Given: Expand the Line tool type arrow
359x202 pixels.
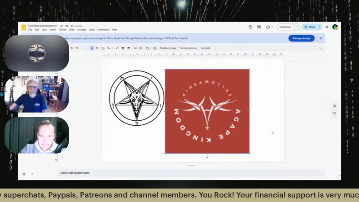Looking at the screenshot, I should coord(112,48).
